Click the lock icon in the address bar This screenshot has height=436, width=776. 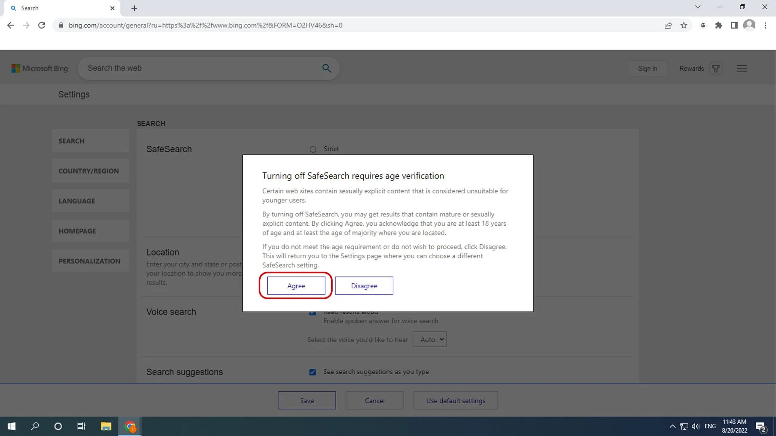point(61,25)
